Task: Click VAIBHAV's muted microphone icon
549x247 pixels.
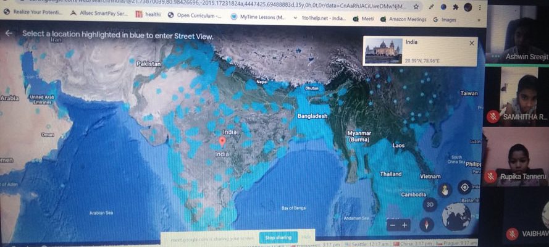Action: (512, 233)
